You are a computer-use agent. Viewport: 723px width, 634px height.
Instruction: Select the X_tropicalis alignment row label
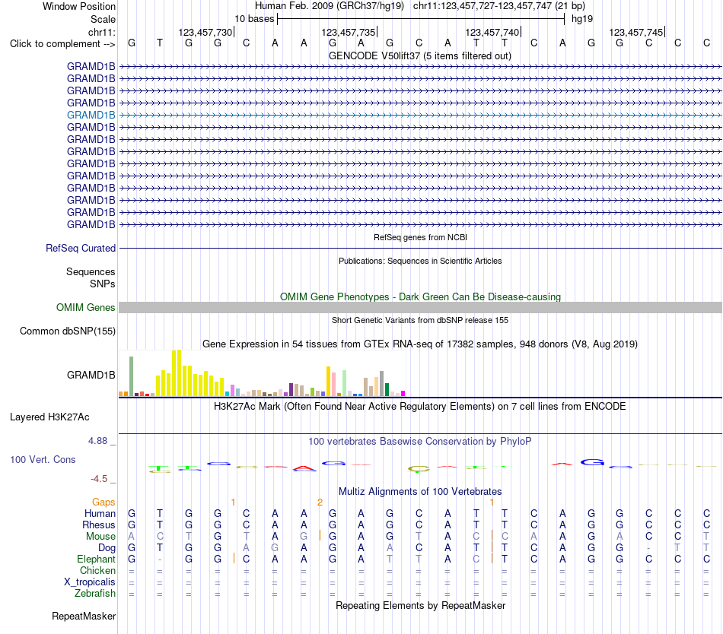[90, 582]
